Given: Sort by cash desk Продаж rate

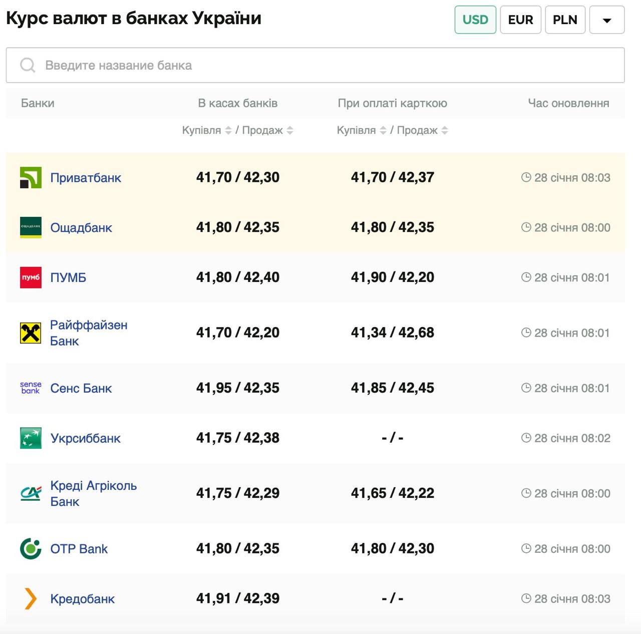Looking at the screenshot, I should 290,130.
